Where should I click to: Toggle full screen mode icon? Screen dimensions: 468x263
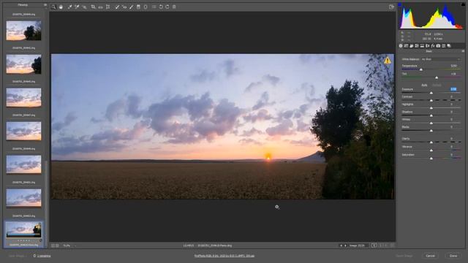[392, 7]
